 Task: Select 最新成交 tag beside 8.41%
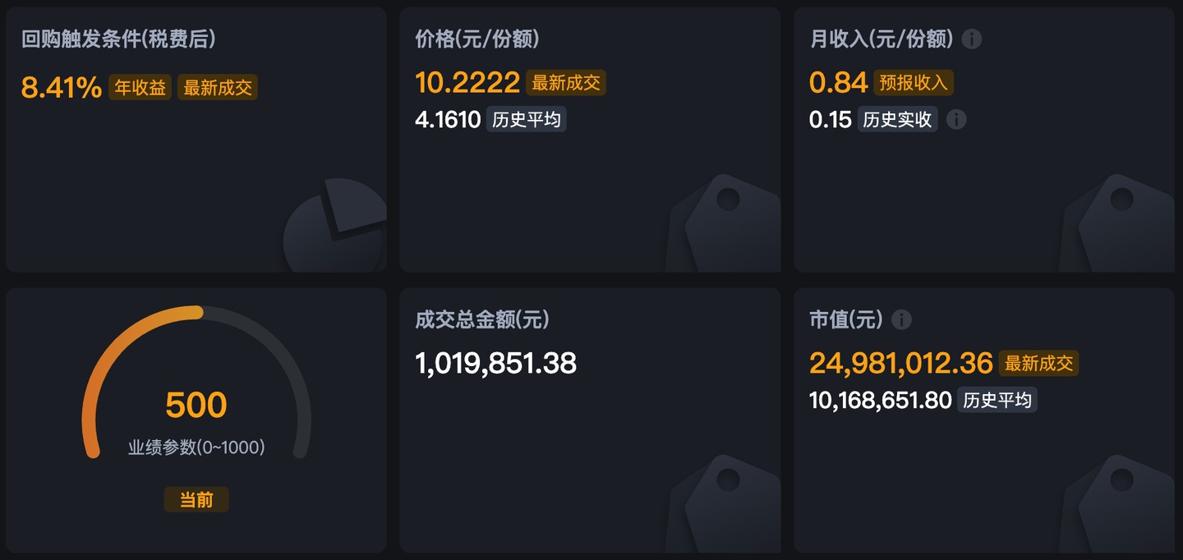tap(218, 88)
